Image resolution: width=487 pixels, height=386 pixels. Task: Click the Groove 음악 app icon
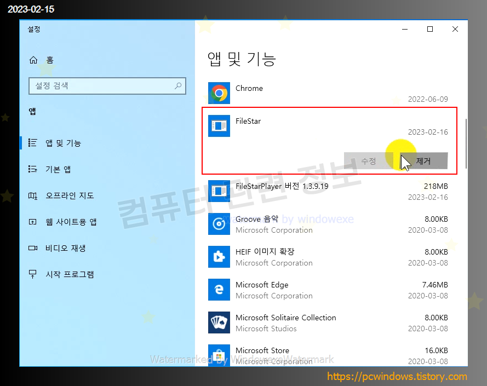coord(219,224)
